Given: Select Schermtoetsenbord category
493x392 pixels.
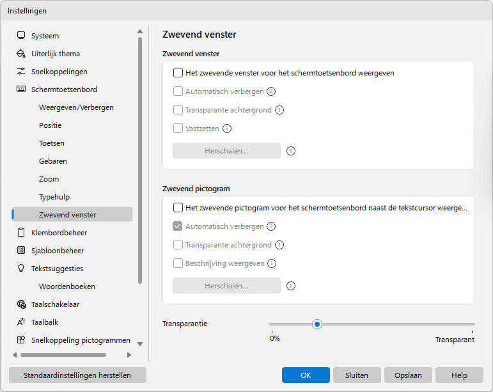Looking at the screenshot, I should [x=72, y=90].
